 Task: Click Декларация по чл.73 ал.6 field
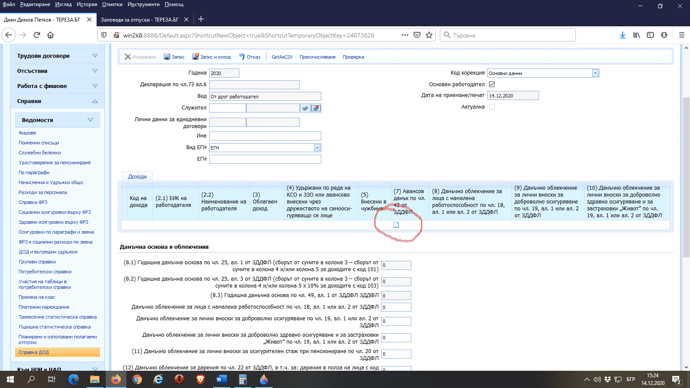[254, 84]
